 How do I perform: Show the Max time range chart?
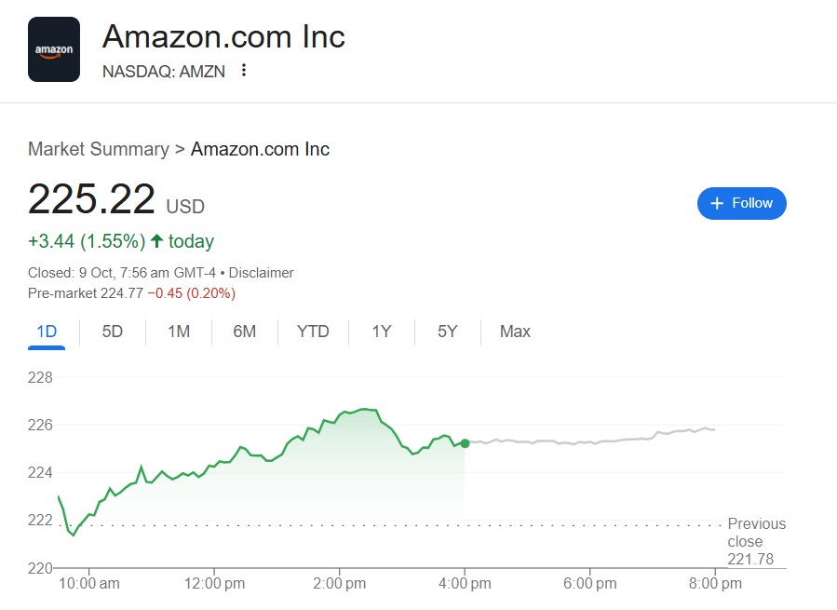tap(515, 332)
